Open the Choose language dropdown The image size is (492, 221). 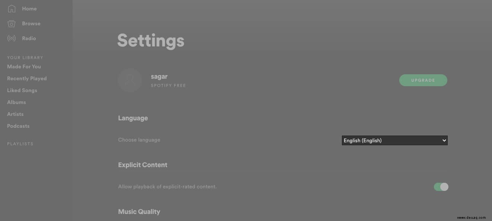tap(394, 140)
